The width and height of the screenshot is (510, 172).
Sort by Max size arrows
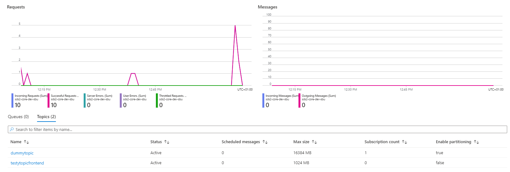pyautogui.click(x=314, y=142)
